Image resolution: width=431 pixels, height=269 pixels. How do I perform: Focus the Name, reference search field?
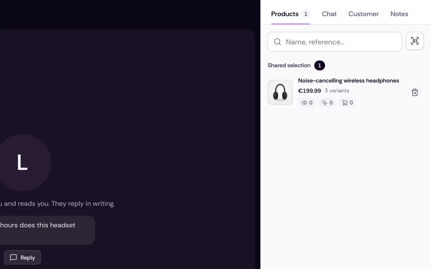click(x=335, y=42)
